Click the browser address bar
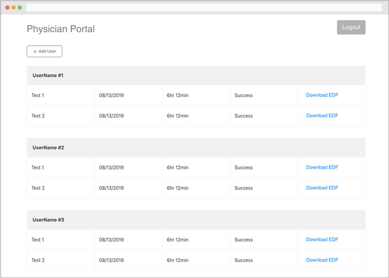Image resolution: width=389 pixels, height=278 pixels. pos(204,7)
